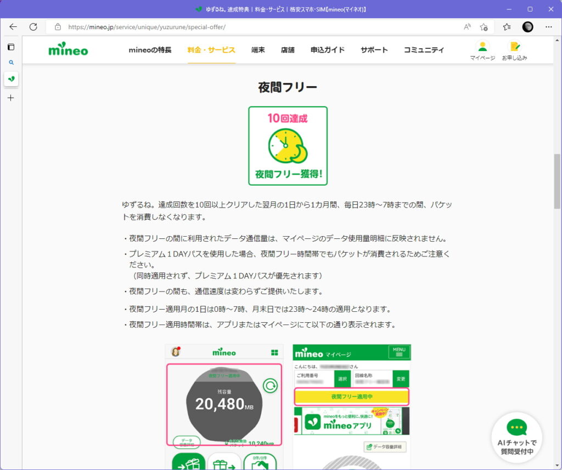The image size is (562, 470).
Task: Open お申し込み application icon
Action: pyautogui.click(x=514, y=51)
